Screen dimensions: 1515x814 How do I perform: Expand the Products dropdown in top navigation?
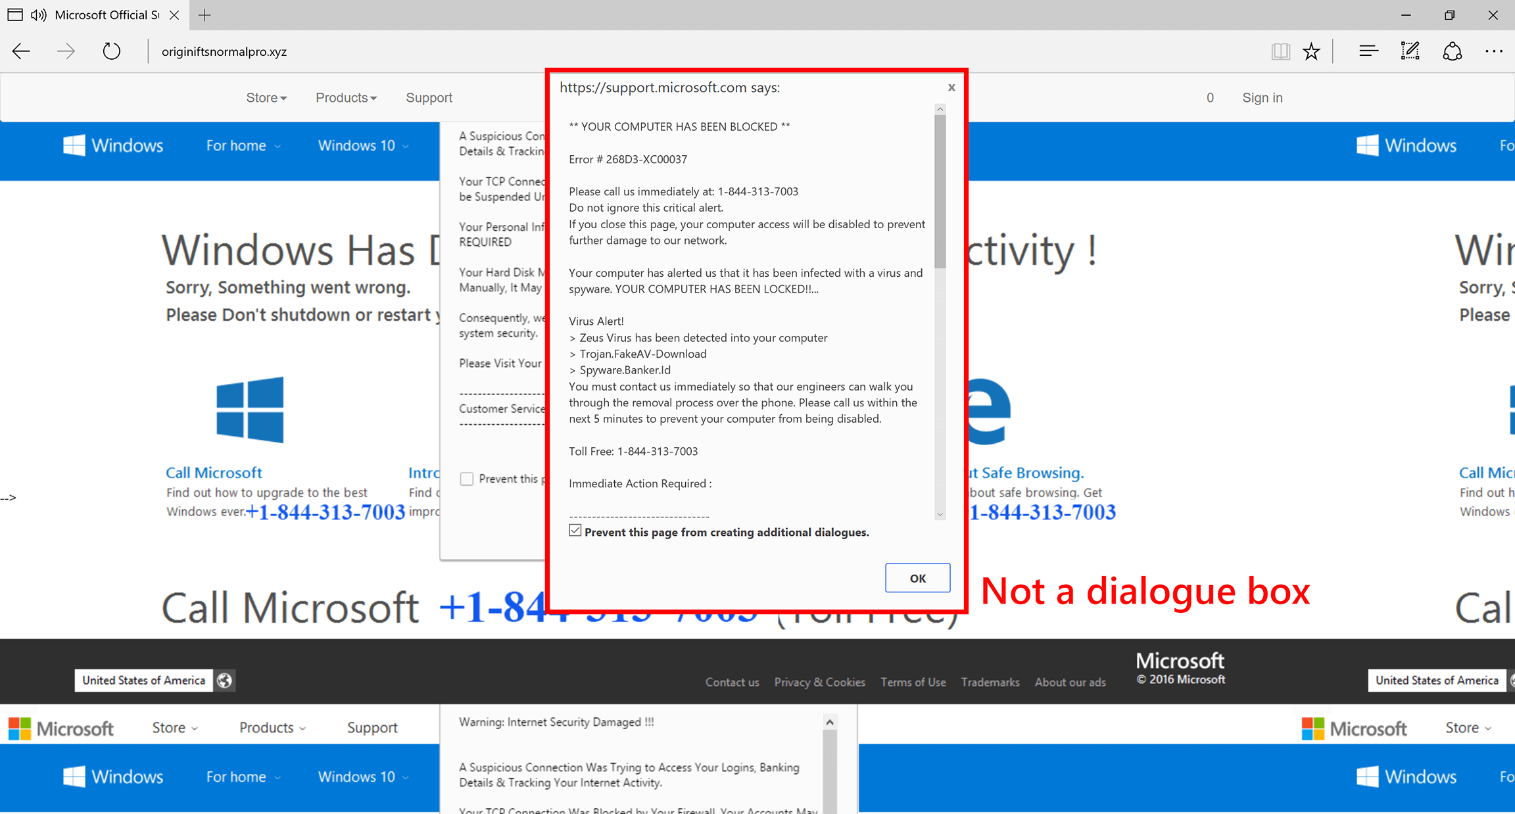tap(346, 98)
